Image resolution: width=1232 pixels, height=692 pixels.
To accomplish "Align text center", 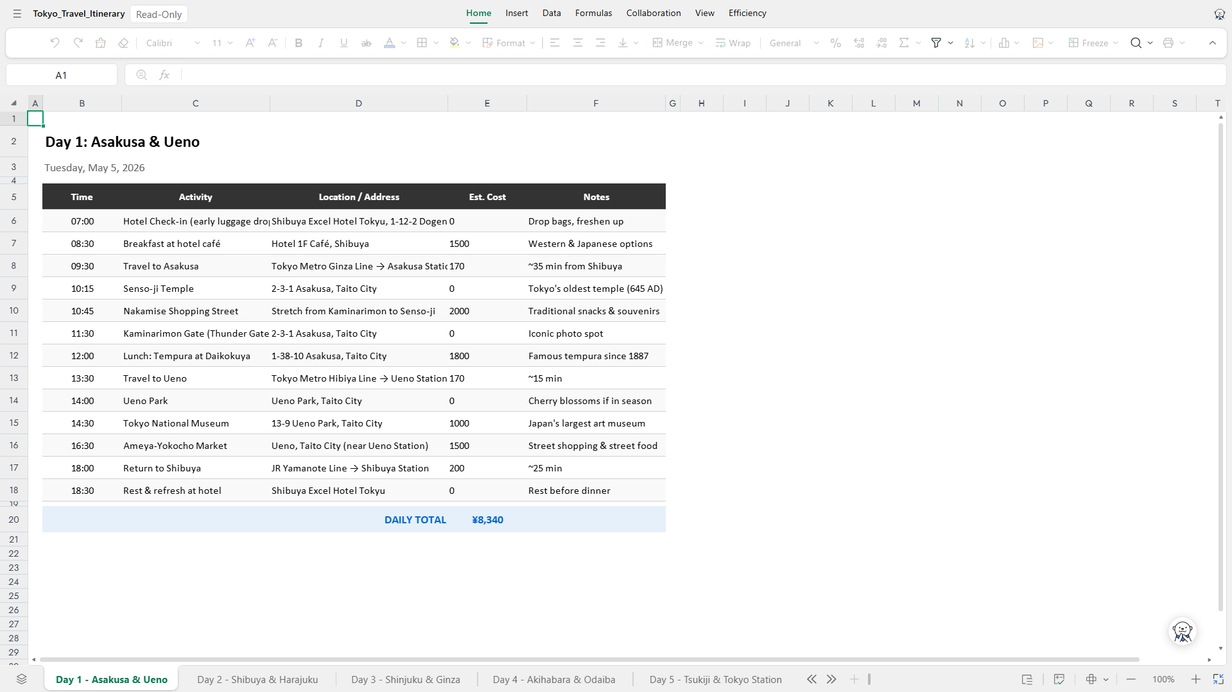I will coord(578,43).
